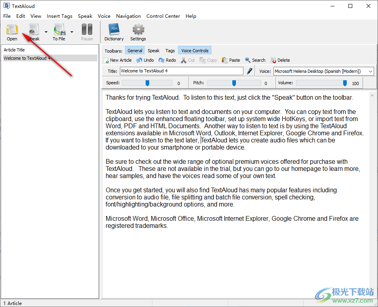Maximize the TextAloud window
Viewport: 378px width, 307px height.
pos(350,6)
